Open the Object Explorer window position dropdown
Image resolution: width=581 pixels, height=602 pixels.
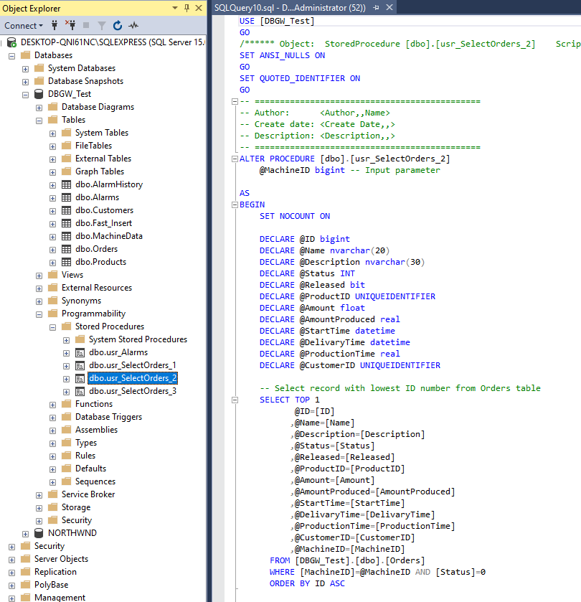pos(175,8)
